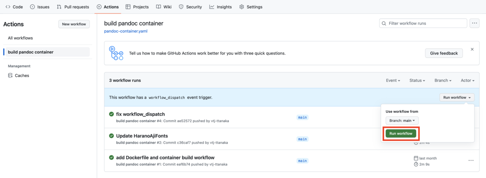Open add Dockerfile and container build workflow run
The width and height of the screenshot is (486, 178).
tap(165, 157)
